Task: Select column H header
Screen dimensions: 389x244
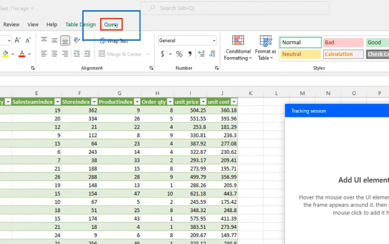Action: [157, 93]
